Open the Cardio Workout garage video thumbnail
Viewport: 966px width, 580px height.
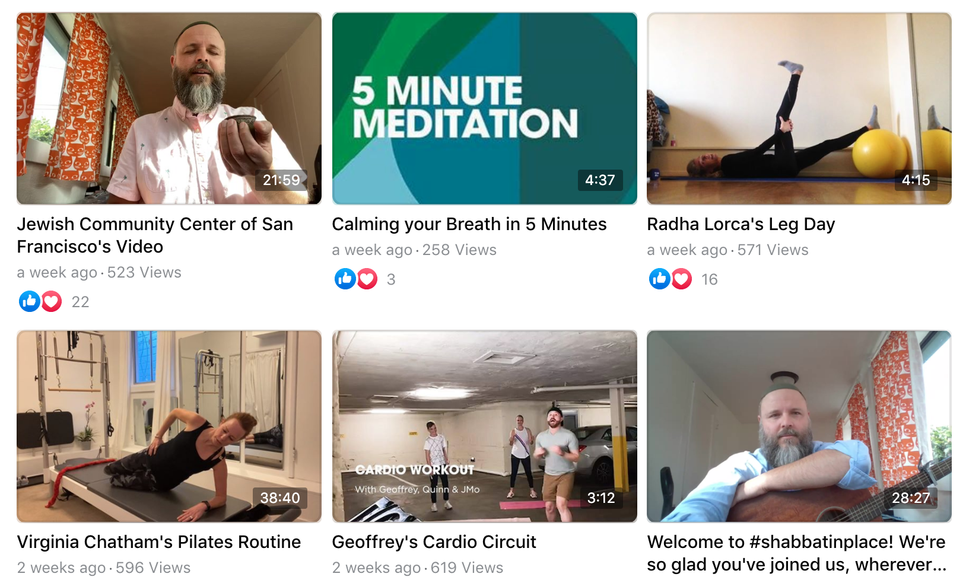click(x=484, y=426)
